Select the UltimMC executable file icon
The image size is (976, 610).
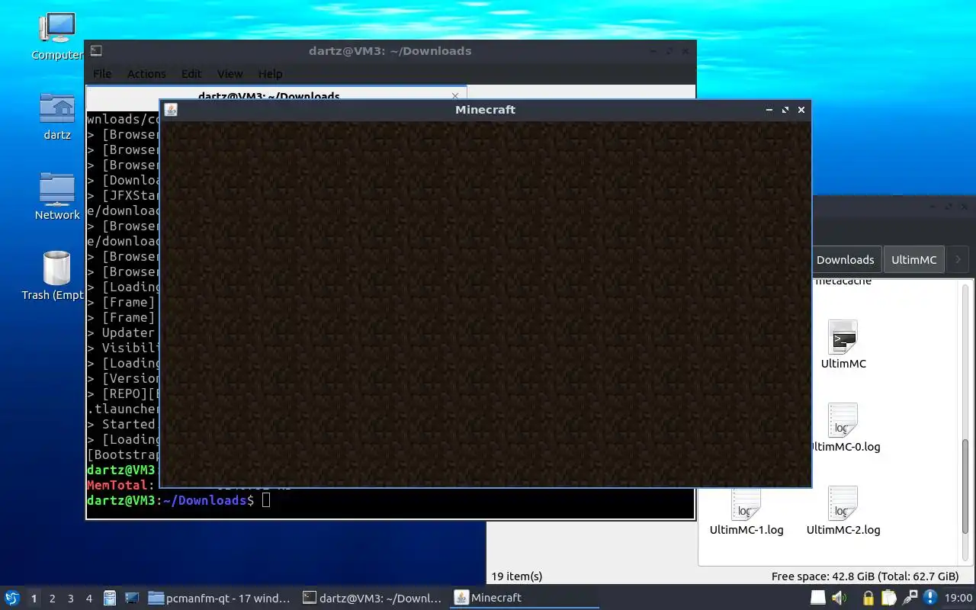843,345
